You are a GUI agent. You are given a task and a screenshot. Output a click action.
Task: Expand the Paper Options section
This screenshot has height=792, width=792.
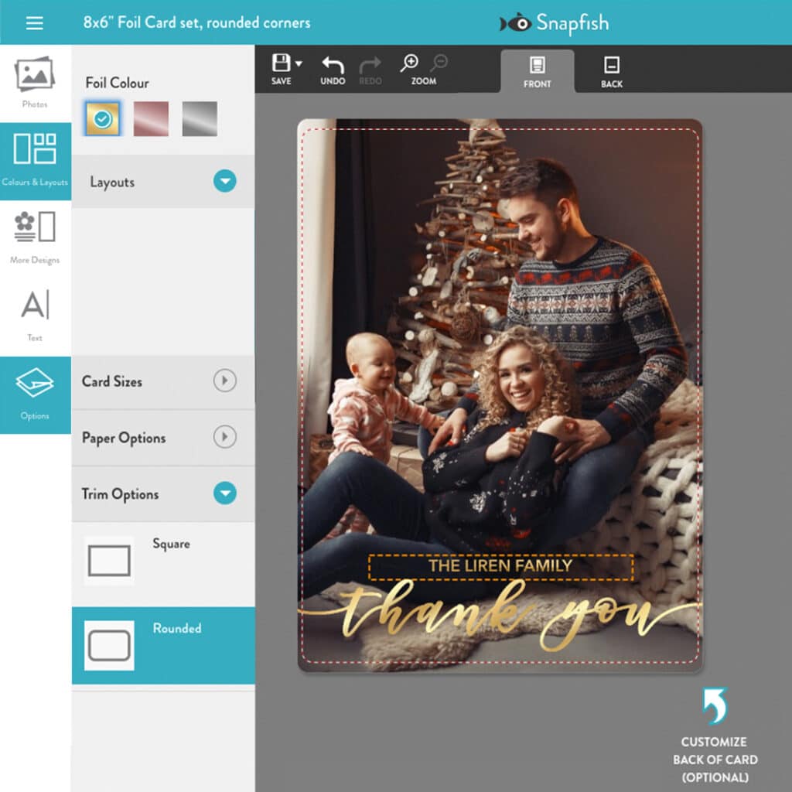click(224, 438)
